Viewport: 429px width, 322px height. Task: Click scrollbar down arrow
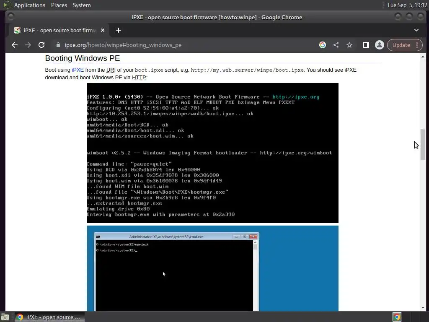tap(423, 308)
